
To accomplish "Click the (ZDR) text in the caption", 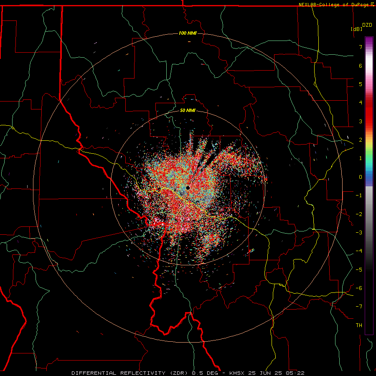I will coord(179,373).
